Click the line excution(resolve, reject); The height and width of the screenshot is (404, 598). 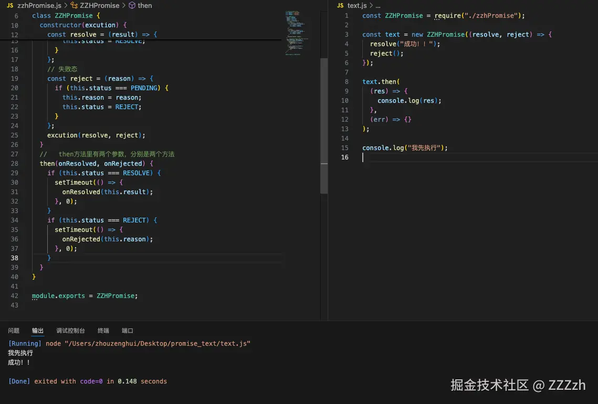(x=96, y=135)
